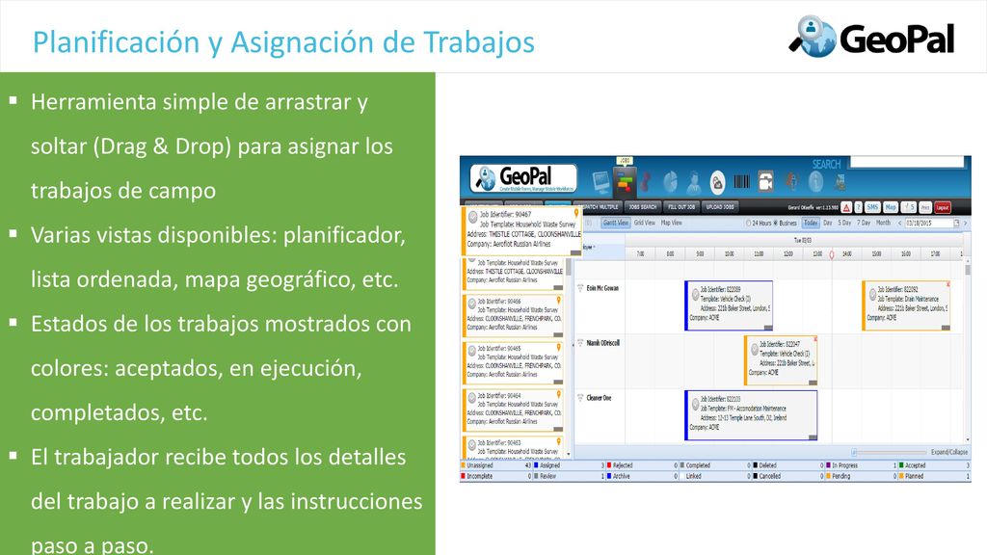
Task: Click filter icon next to Eoin Mc Gowan
Action: click(580, 288)
